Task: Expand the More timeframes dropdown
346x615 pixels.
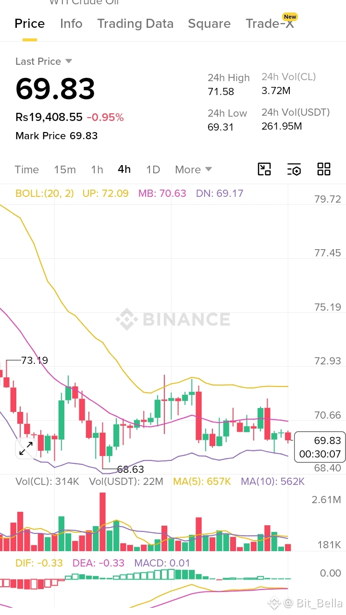Action: pyautogui.click(x=194, y=169)
